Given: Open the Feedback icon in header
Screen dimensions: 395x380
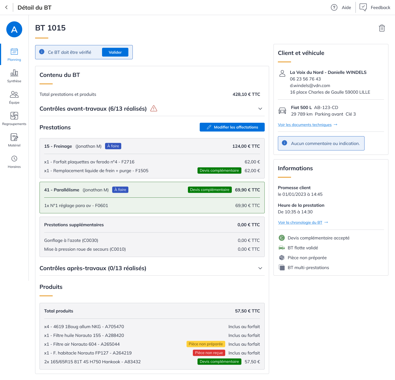Looking at the screenshot, I should (363, 7).
